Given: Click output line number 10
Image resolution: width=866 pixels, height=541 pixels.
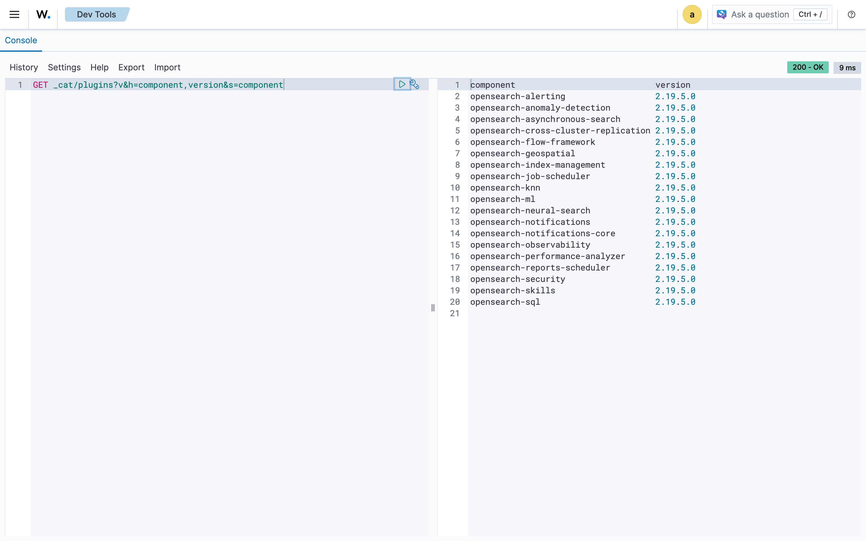Looking at the screenshot, I should coord(454,188).
